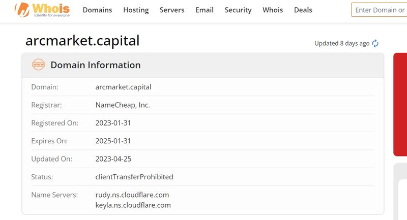Open the Hosting menu
Image resolution: width=407 pixels, height=220 pixels.
click(136, 10)
